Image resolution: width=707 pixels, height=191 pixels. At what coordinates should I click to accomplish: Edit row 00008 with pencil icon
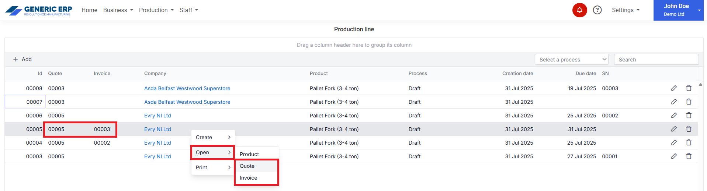click(x=674, y=88)
